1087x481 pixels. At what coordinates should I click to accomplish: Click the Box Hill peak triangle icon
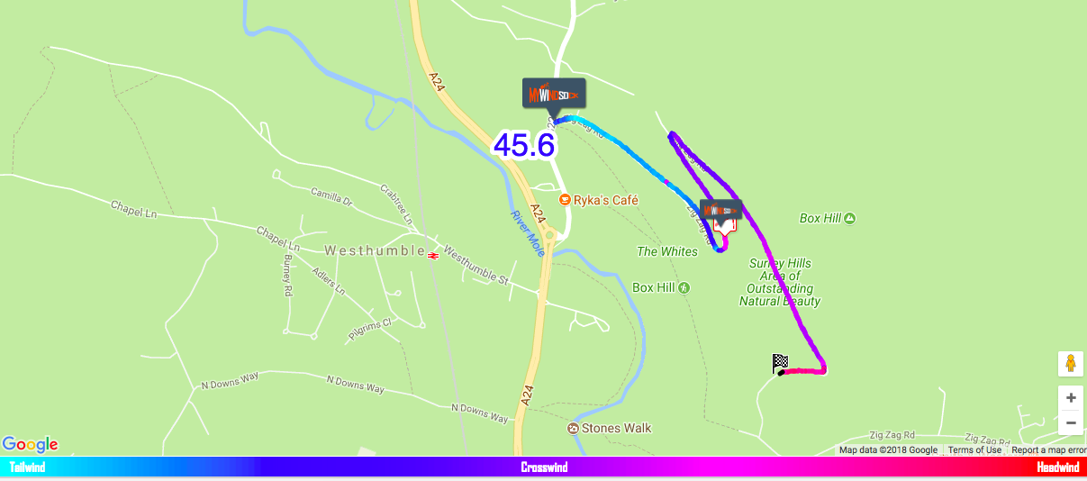[x=849, y=218]
